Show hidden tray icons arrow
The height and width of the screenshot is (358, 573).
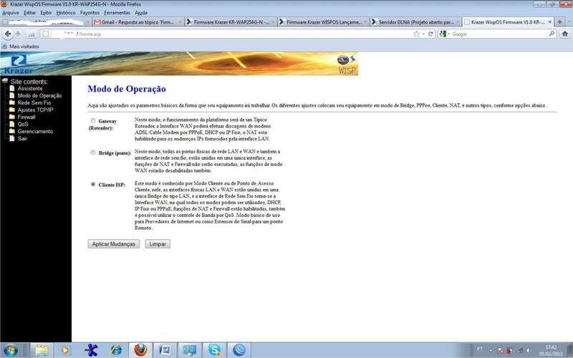491,351
